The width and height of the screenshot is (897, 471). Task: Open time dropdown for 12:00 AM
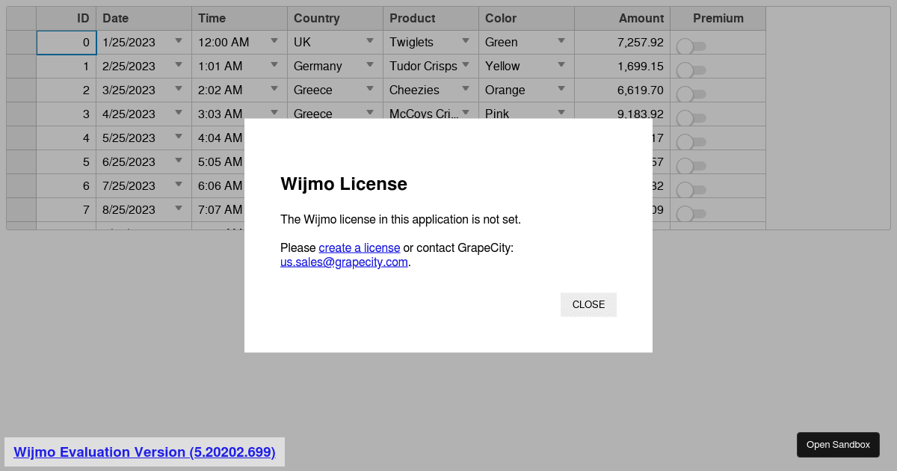[x=274, y=42]
